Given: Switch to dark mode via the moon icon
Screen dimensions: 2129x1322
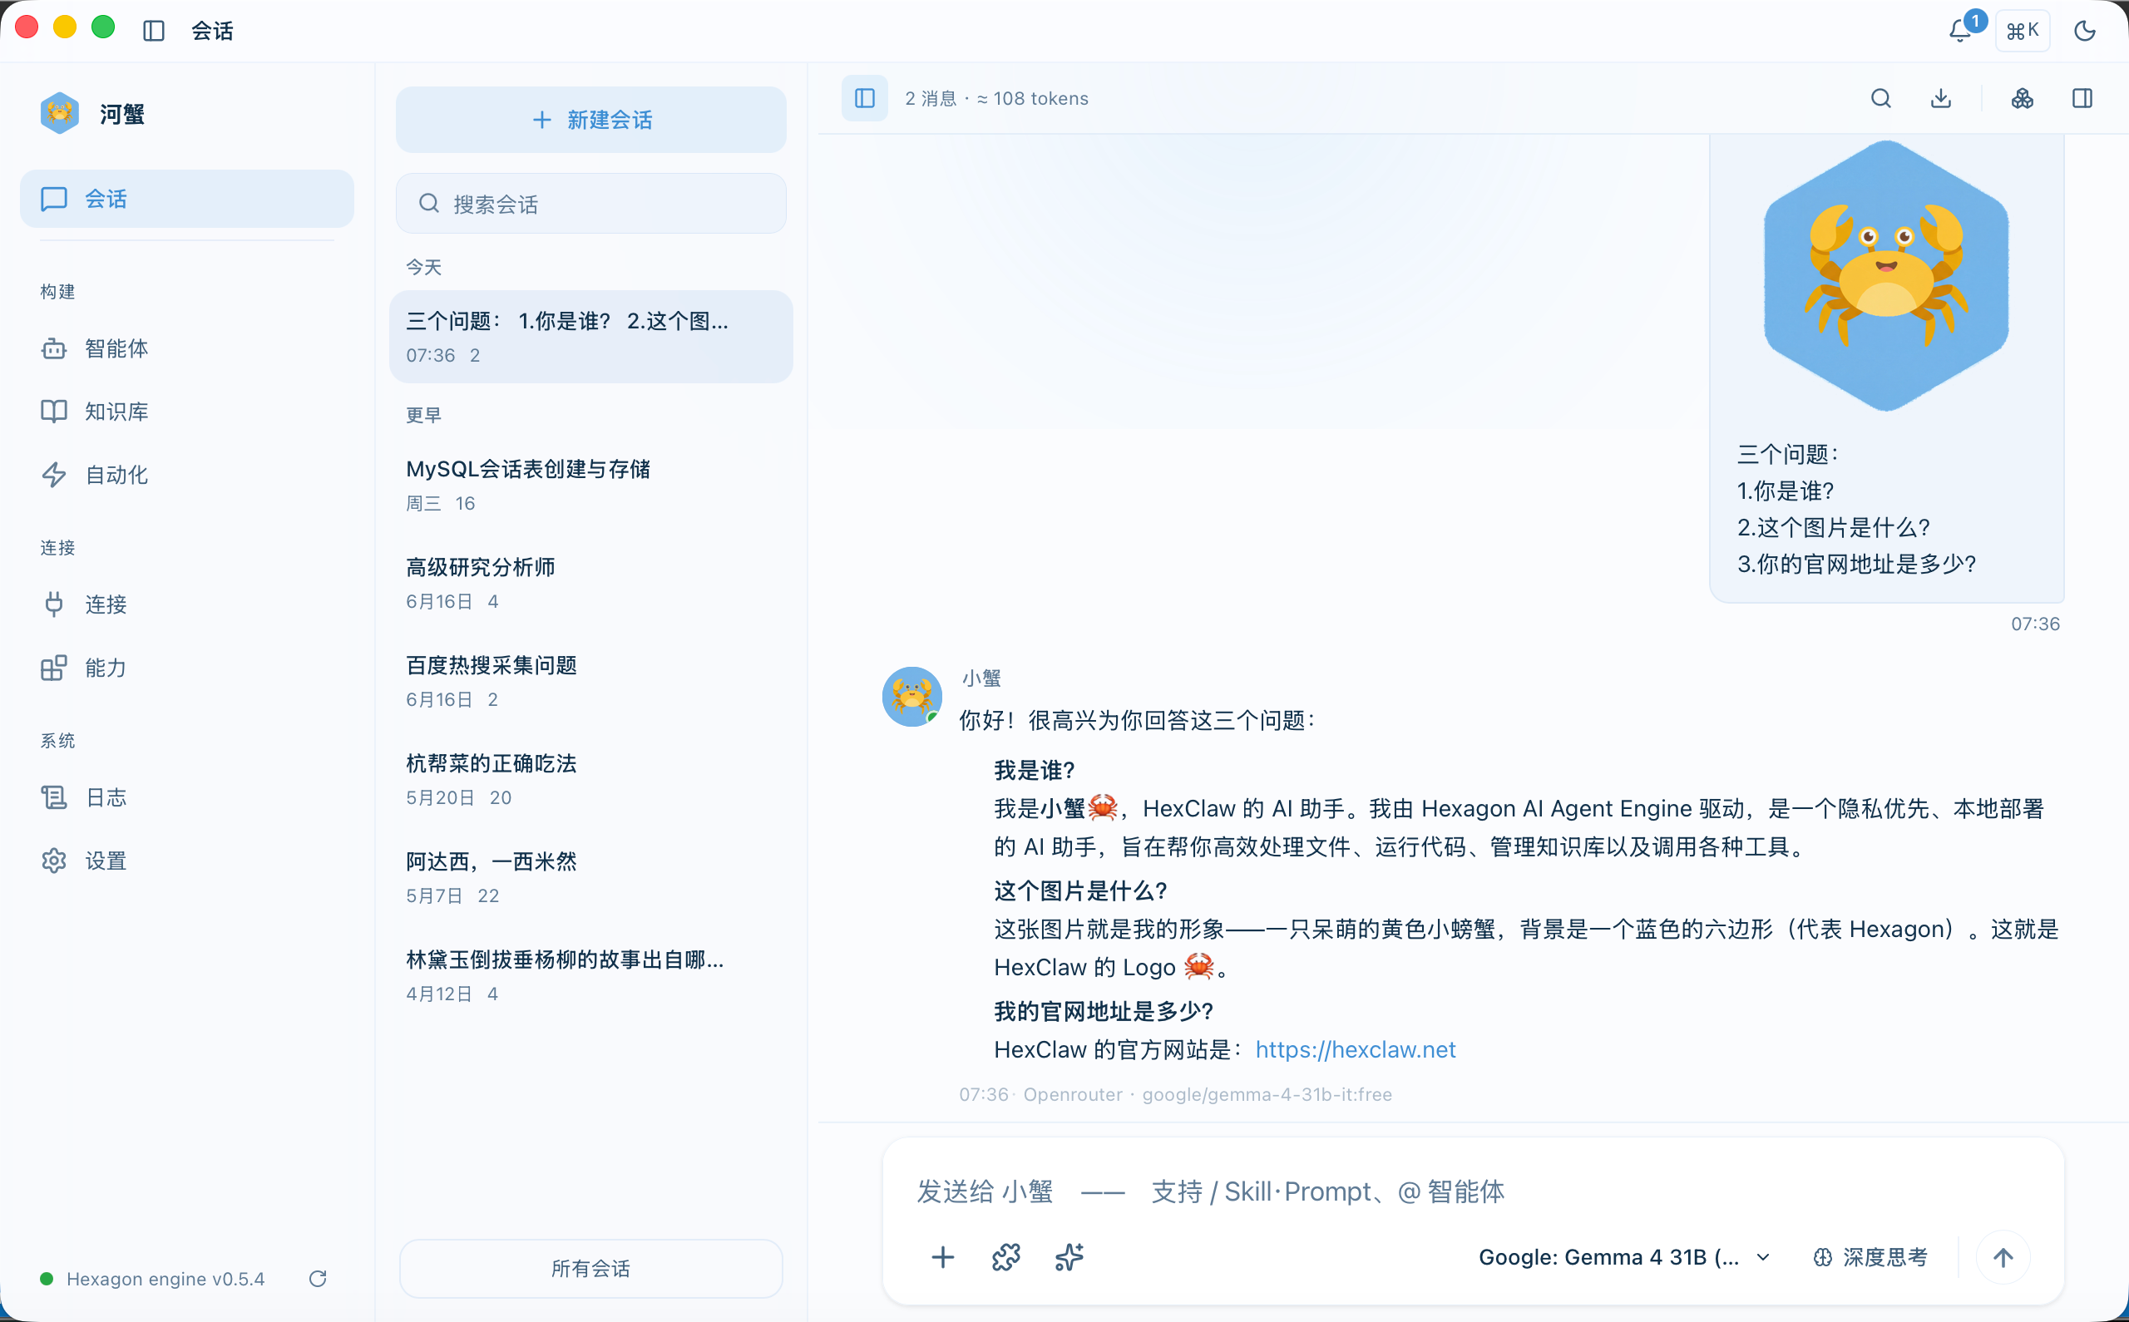Looking at the screenshot, I should tap(2085, 31).
